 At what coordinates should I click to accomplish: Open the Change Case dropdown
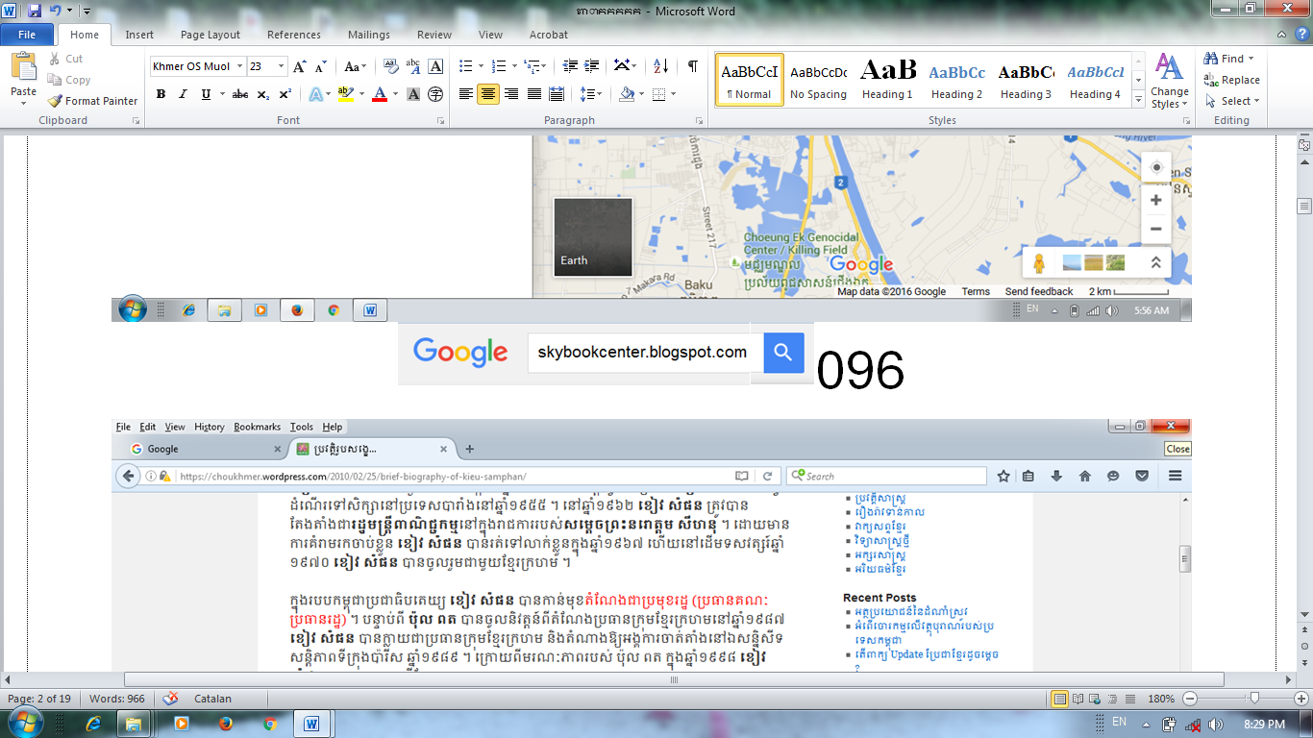355,66
